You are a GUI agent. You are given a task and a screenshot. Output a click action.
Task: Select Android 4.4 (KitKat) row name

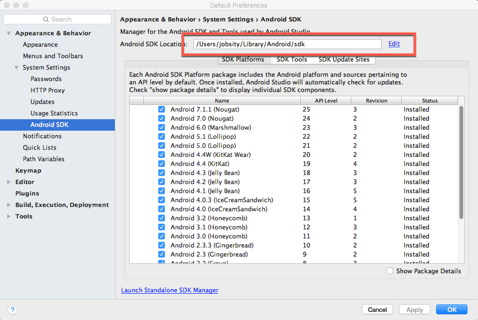click(200, 164)
